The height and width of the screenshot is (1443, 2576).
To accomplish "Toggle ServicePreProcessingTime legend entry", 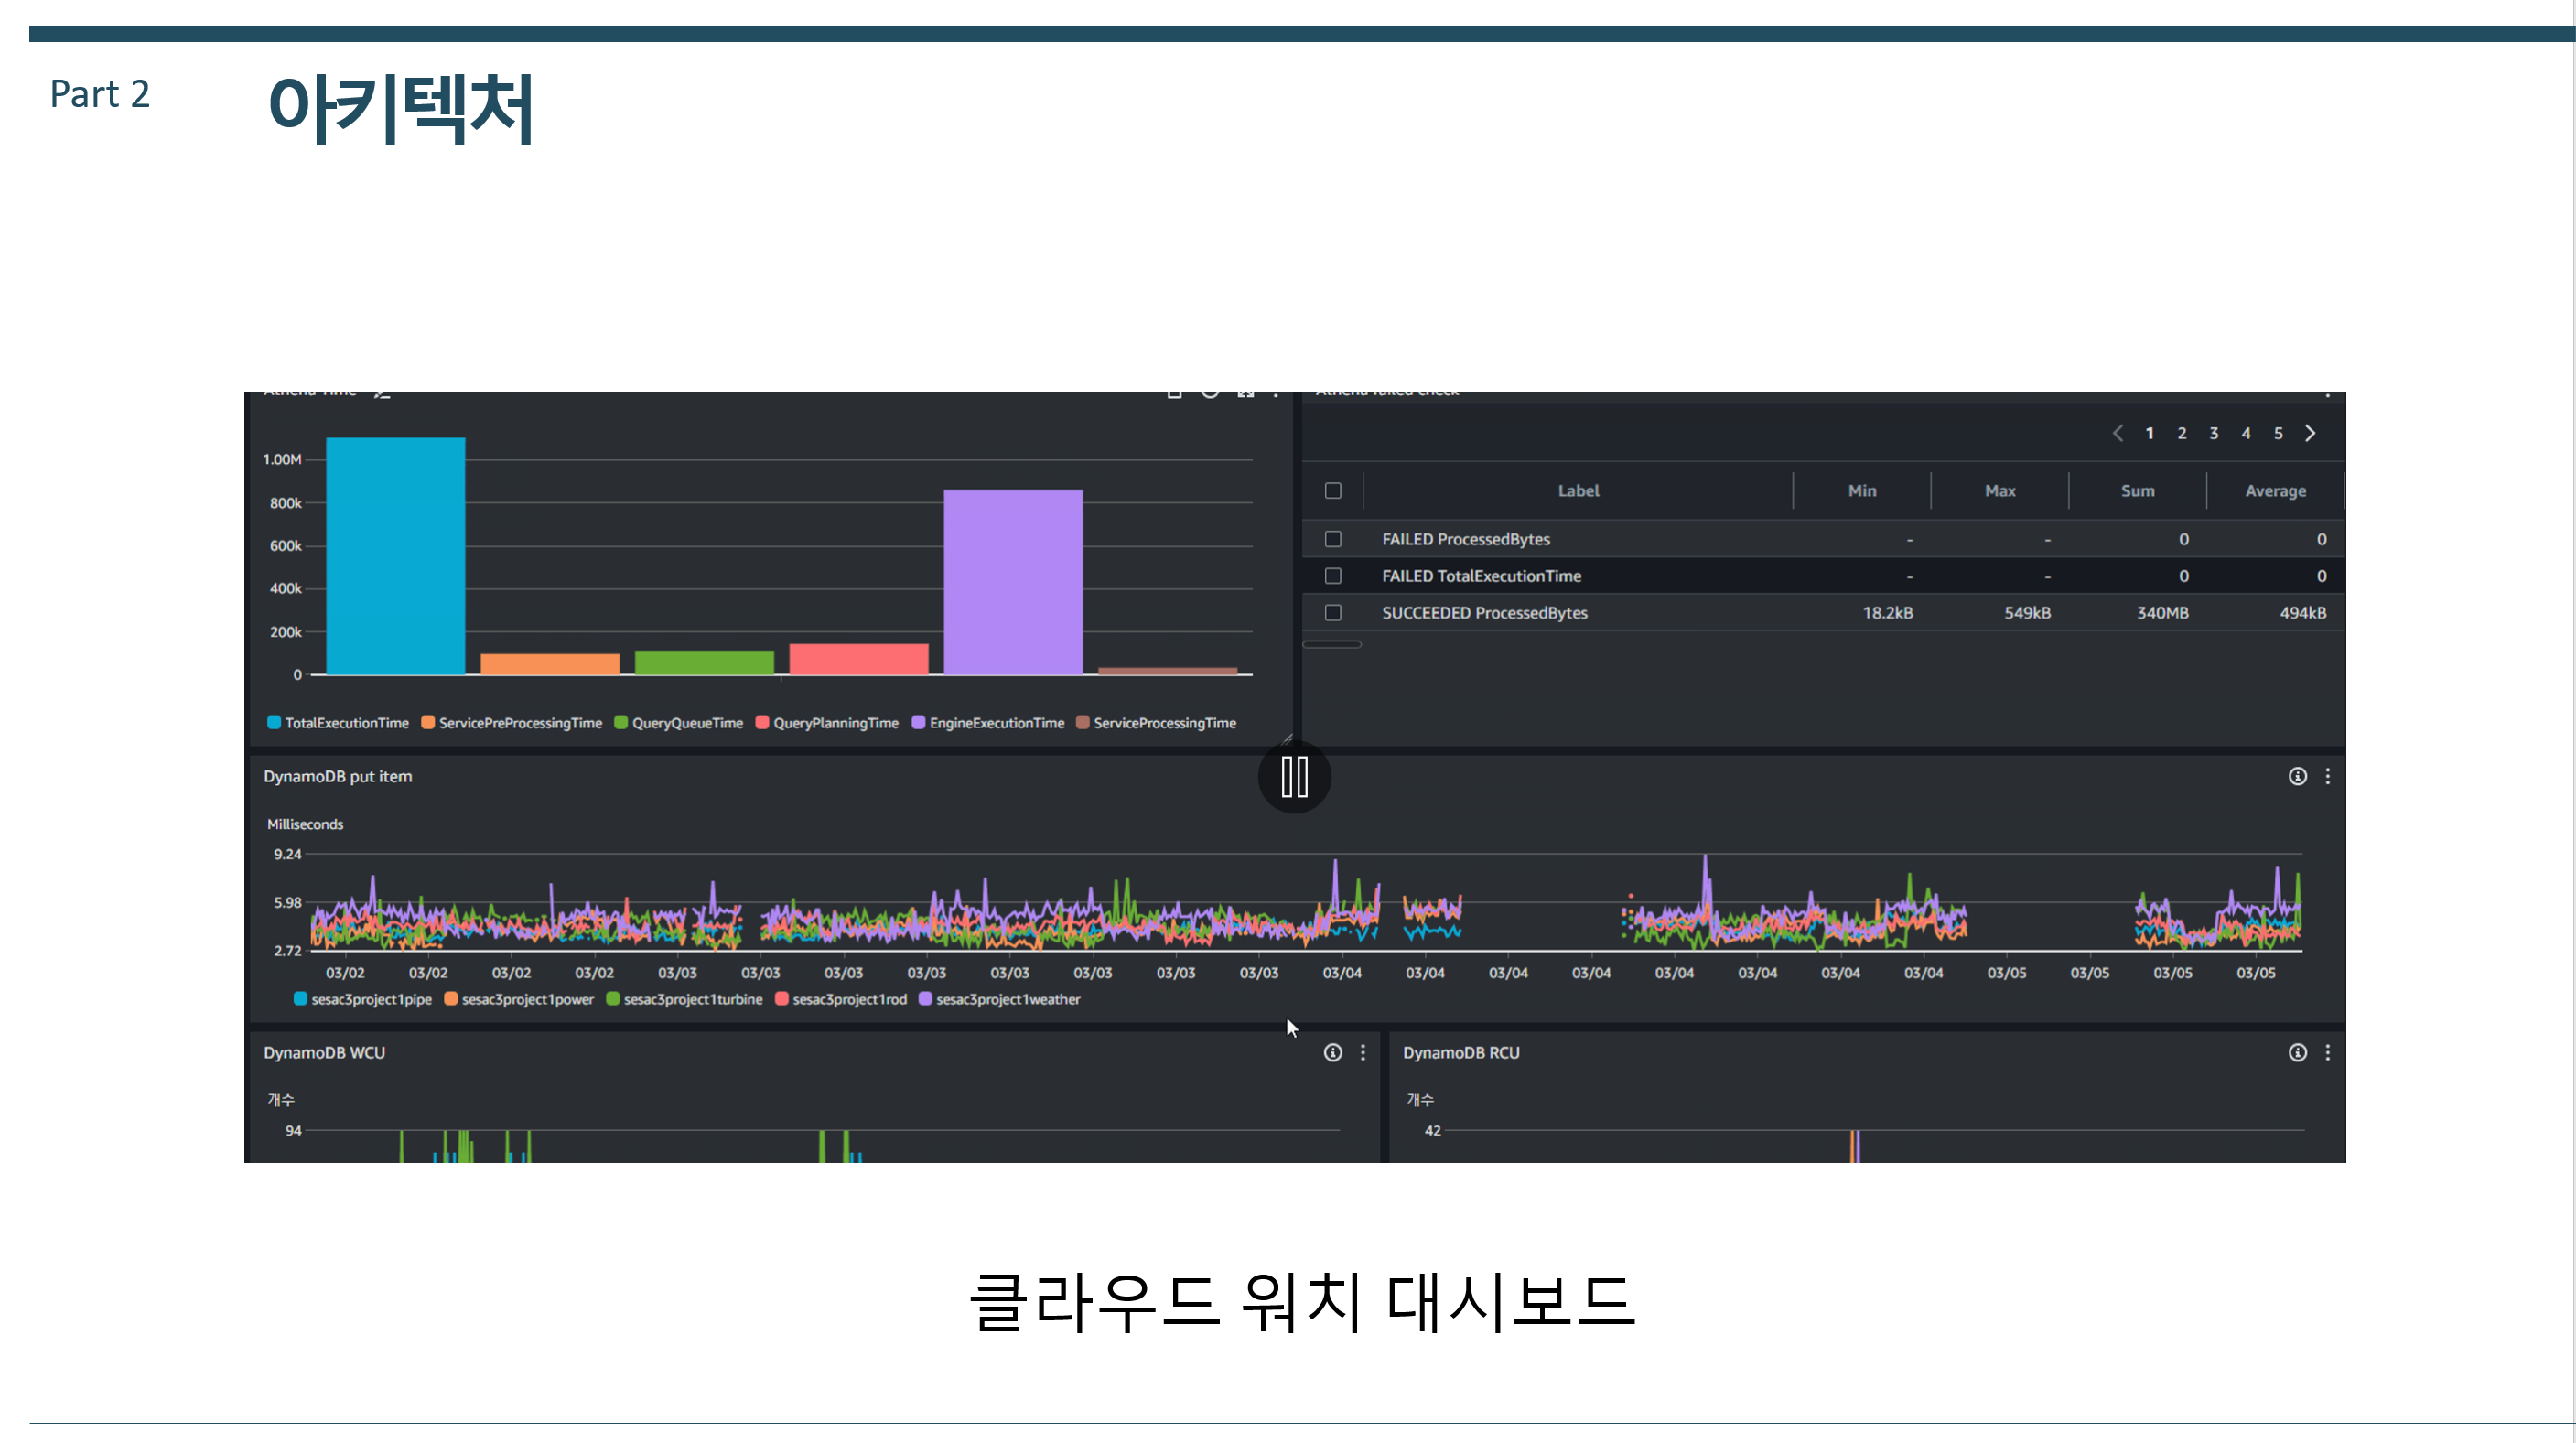I will pyautogui.click(x=512, y=723).
